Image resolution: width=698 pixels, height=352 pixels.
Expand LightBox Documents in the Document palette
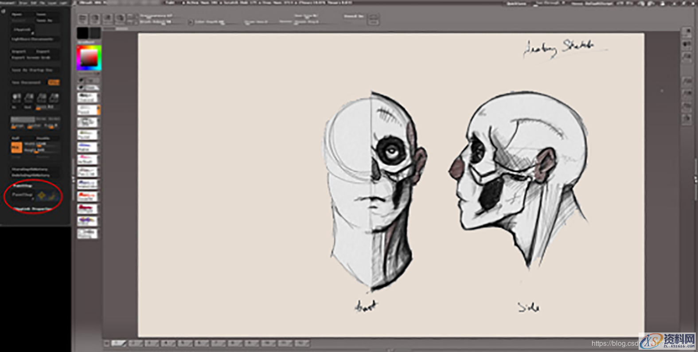pos(32,39)
